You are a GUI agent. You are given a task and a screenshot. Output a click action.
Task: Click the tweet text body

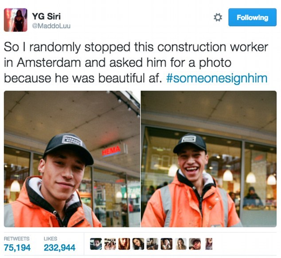(x=136, y=63)
